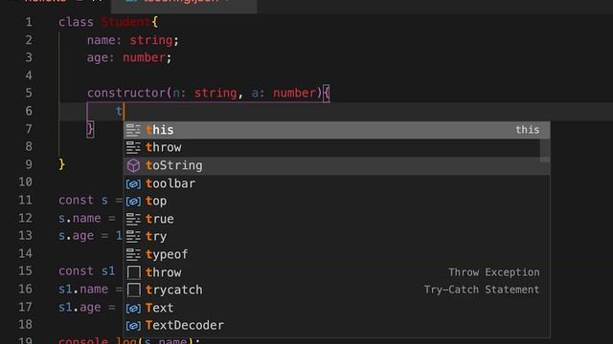Image resolution: width=613 pixels, height=344 pixels.
Task: Select the 'true' keyword suggestion
Action: click(x=336, y=219)
